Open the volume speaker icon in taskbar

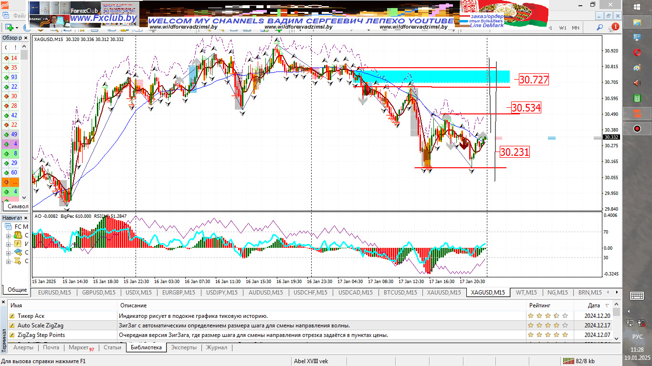(x=637, y=83)
